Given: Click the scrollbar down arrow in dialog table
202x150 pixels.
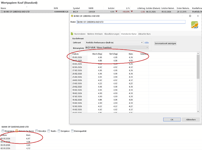Looking at the screenshot, I should 198,111.
